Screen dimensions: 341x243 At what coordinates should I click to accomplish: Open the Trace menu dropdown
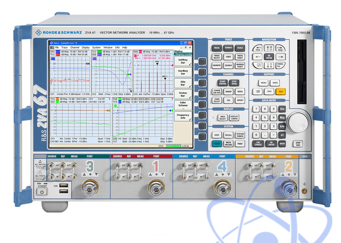tap(64, 47)
